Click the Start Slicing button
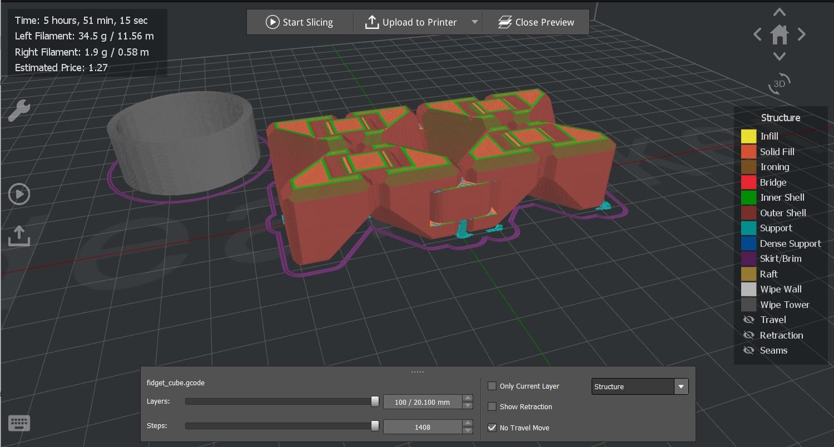 point(299,22)
